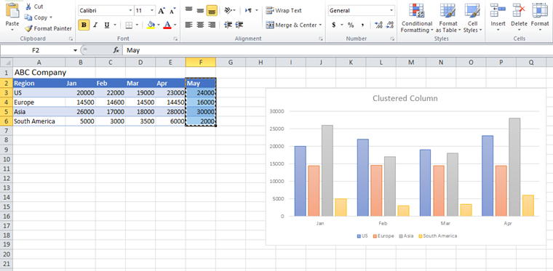
Task: Decrease decimal places
Action: point(390,25)
